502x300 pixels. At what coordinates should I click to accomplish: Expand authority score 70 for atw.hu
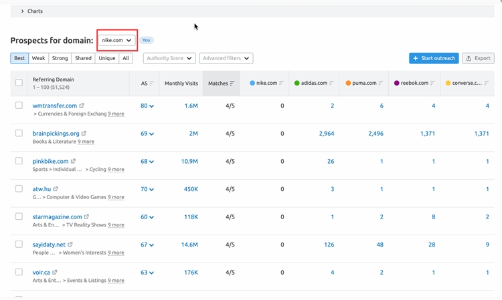[147, 189]
